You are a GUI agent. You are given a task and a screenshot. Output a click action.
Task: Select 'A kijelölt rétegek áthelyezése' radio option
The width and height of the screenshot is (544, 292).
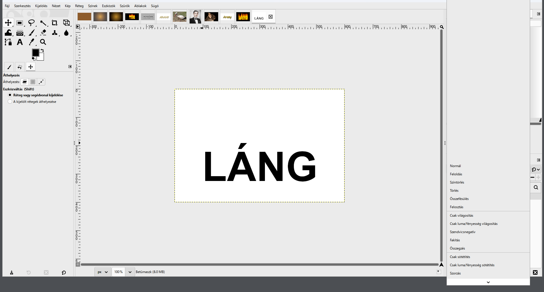click(x=32, y=102)
